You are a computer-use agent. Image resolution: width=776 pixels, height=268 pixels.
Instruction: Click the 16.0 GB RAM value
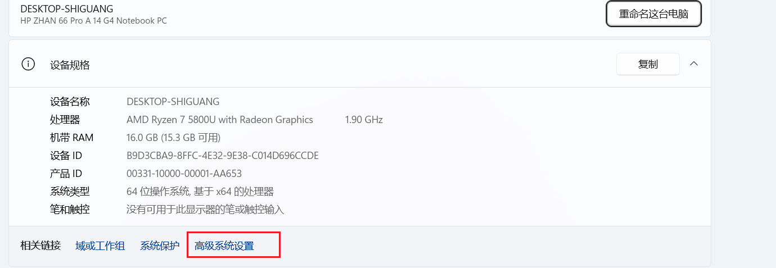(173, 138)
